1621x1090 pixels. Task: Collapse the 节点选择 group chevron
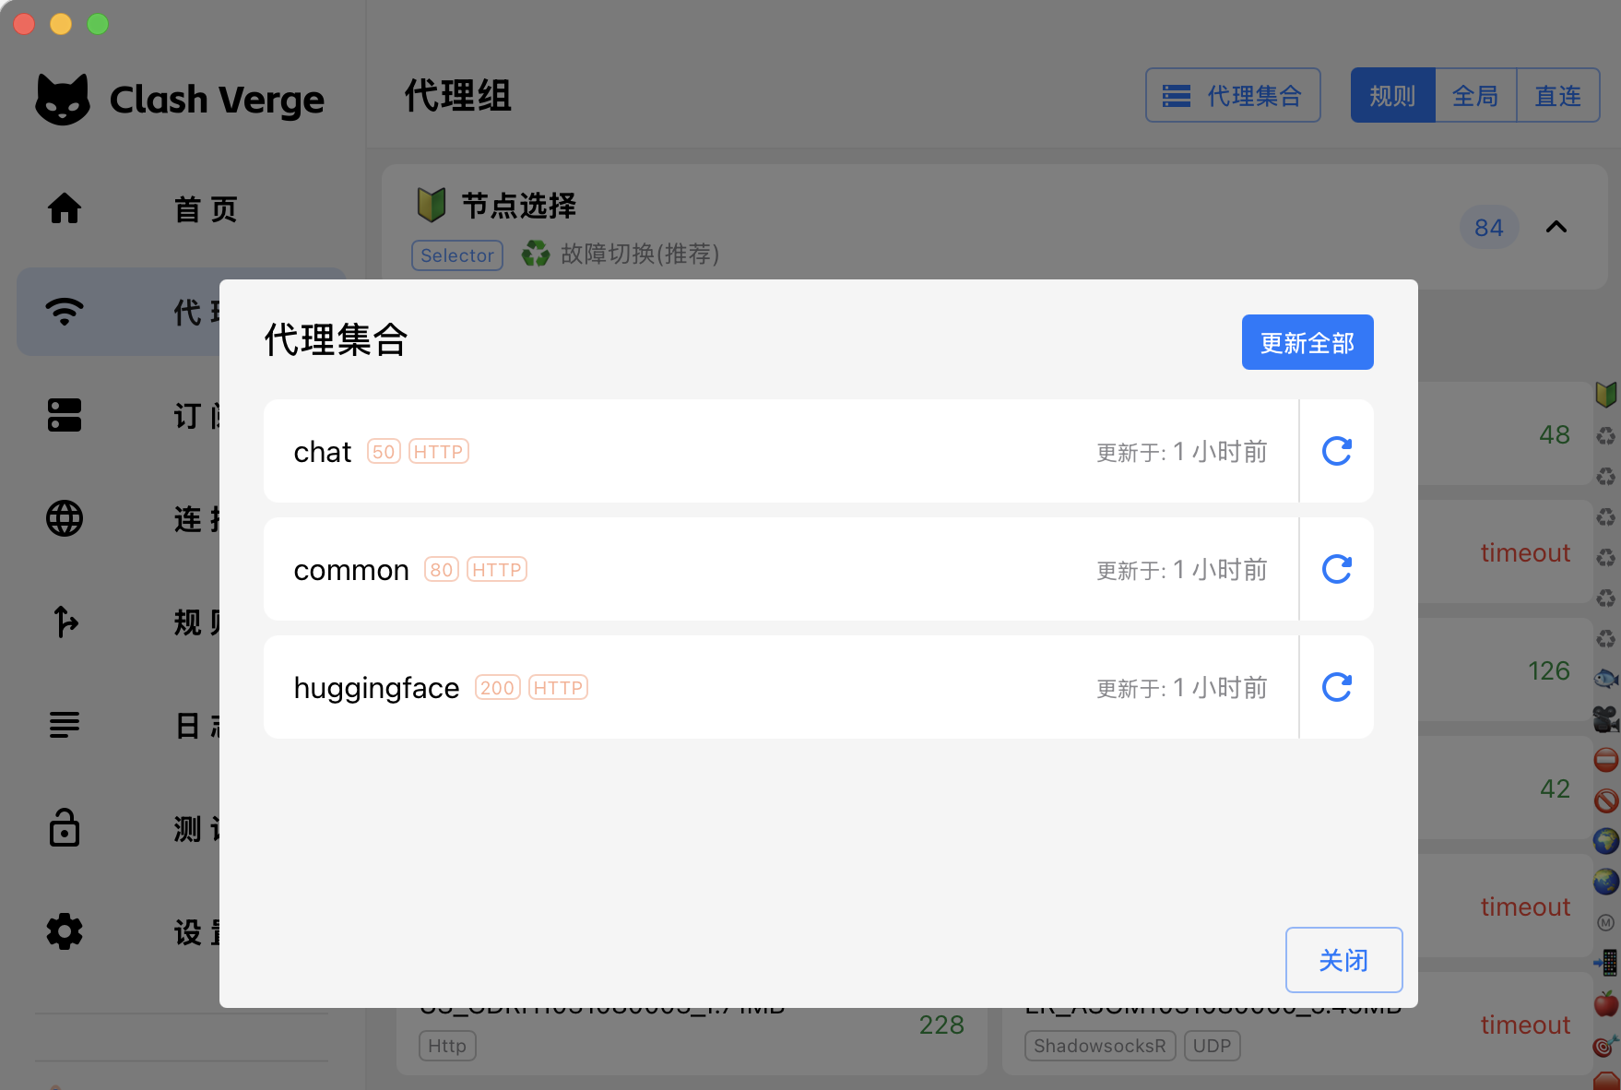pos(1556,227)
